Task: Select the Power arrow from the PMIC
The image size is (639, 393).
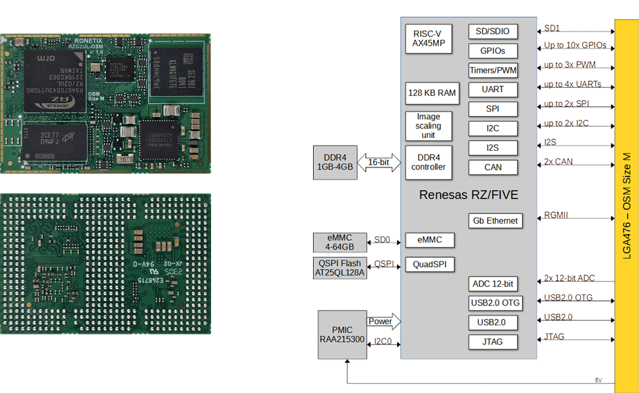Action: click(383, 321)
